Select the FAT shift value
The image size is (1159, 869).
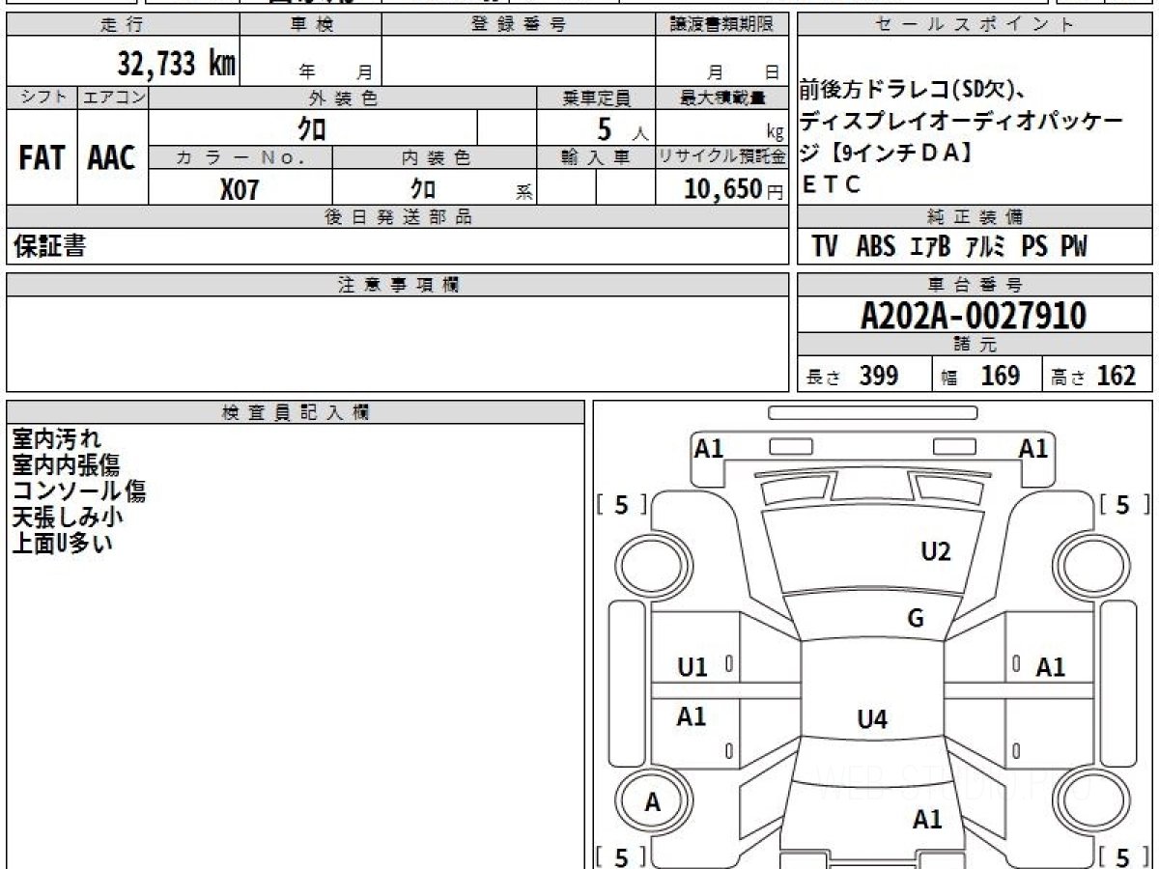[x=42, y=157]
